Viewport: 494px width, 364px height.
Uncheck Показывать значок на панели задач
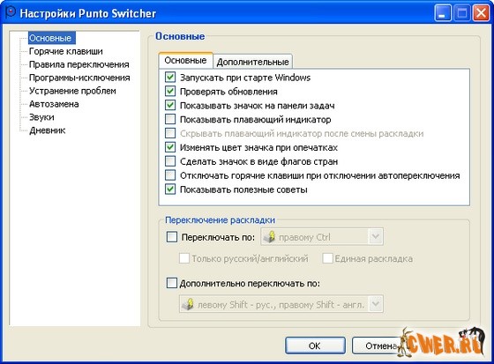tap(170, 105)
